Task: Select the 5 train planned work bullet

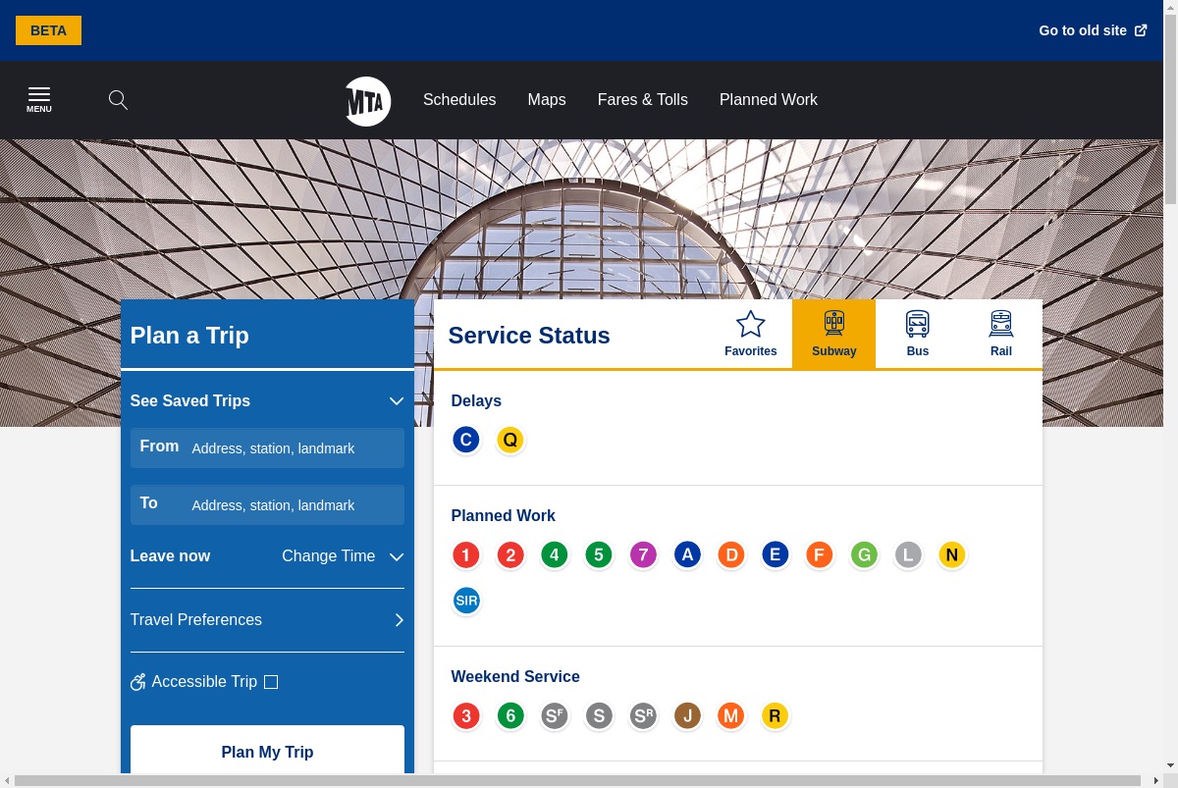Action: coord(599,555)
